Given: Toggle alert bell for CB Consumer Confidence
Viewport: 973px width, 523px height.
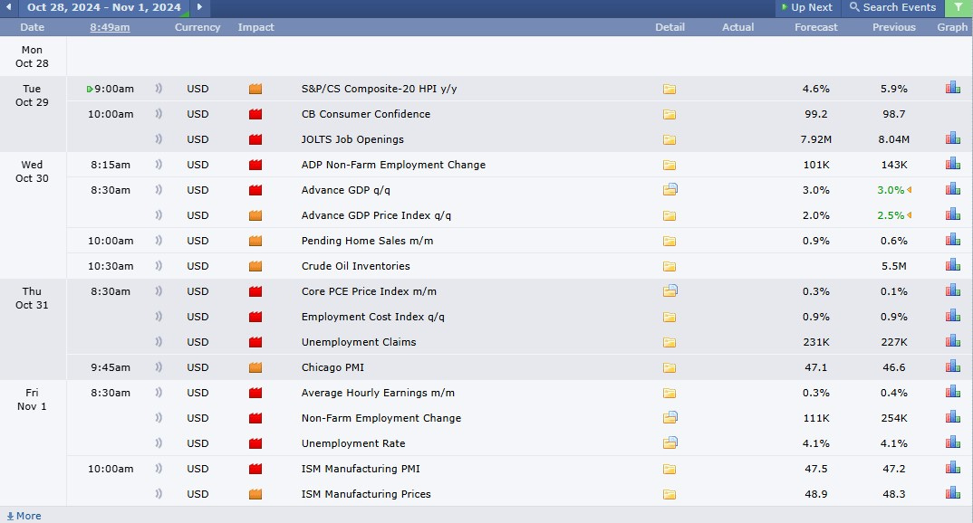Looking at the screenshot, I should (x=159, y=114).
